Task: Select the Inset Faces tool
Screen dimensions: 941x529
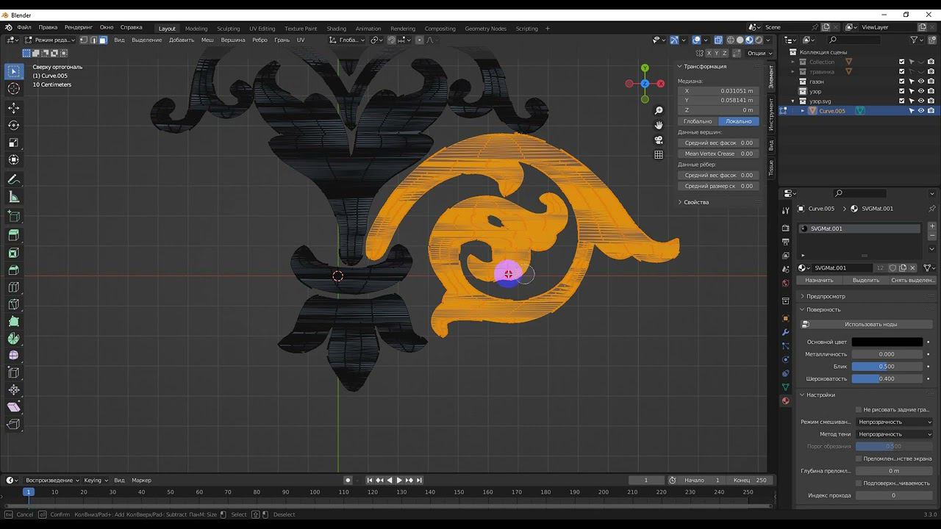Action: click(x=13, y=253)
